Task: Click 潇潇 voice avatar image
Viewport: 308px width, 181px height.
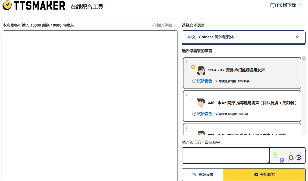Action: tap(202, 70)
